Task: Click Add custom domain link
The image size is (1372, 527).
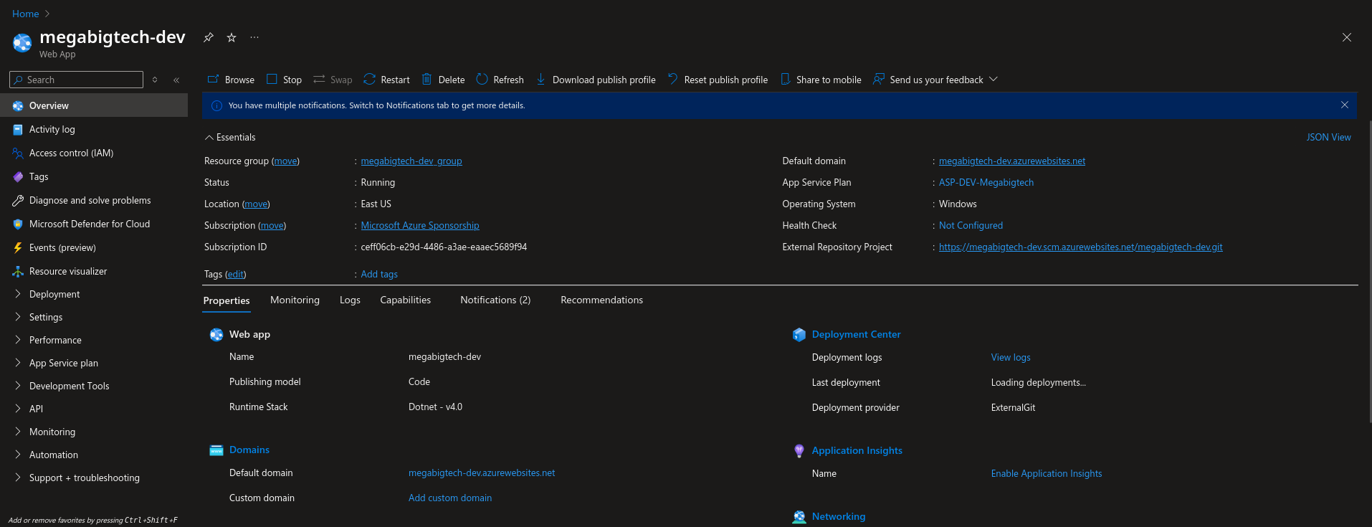Action: [450, 498]
